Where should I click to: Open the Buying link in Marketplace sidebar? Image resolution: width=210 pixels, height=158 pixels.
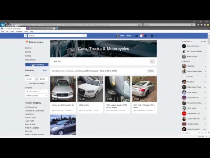click(28, 52)
